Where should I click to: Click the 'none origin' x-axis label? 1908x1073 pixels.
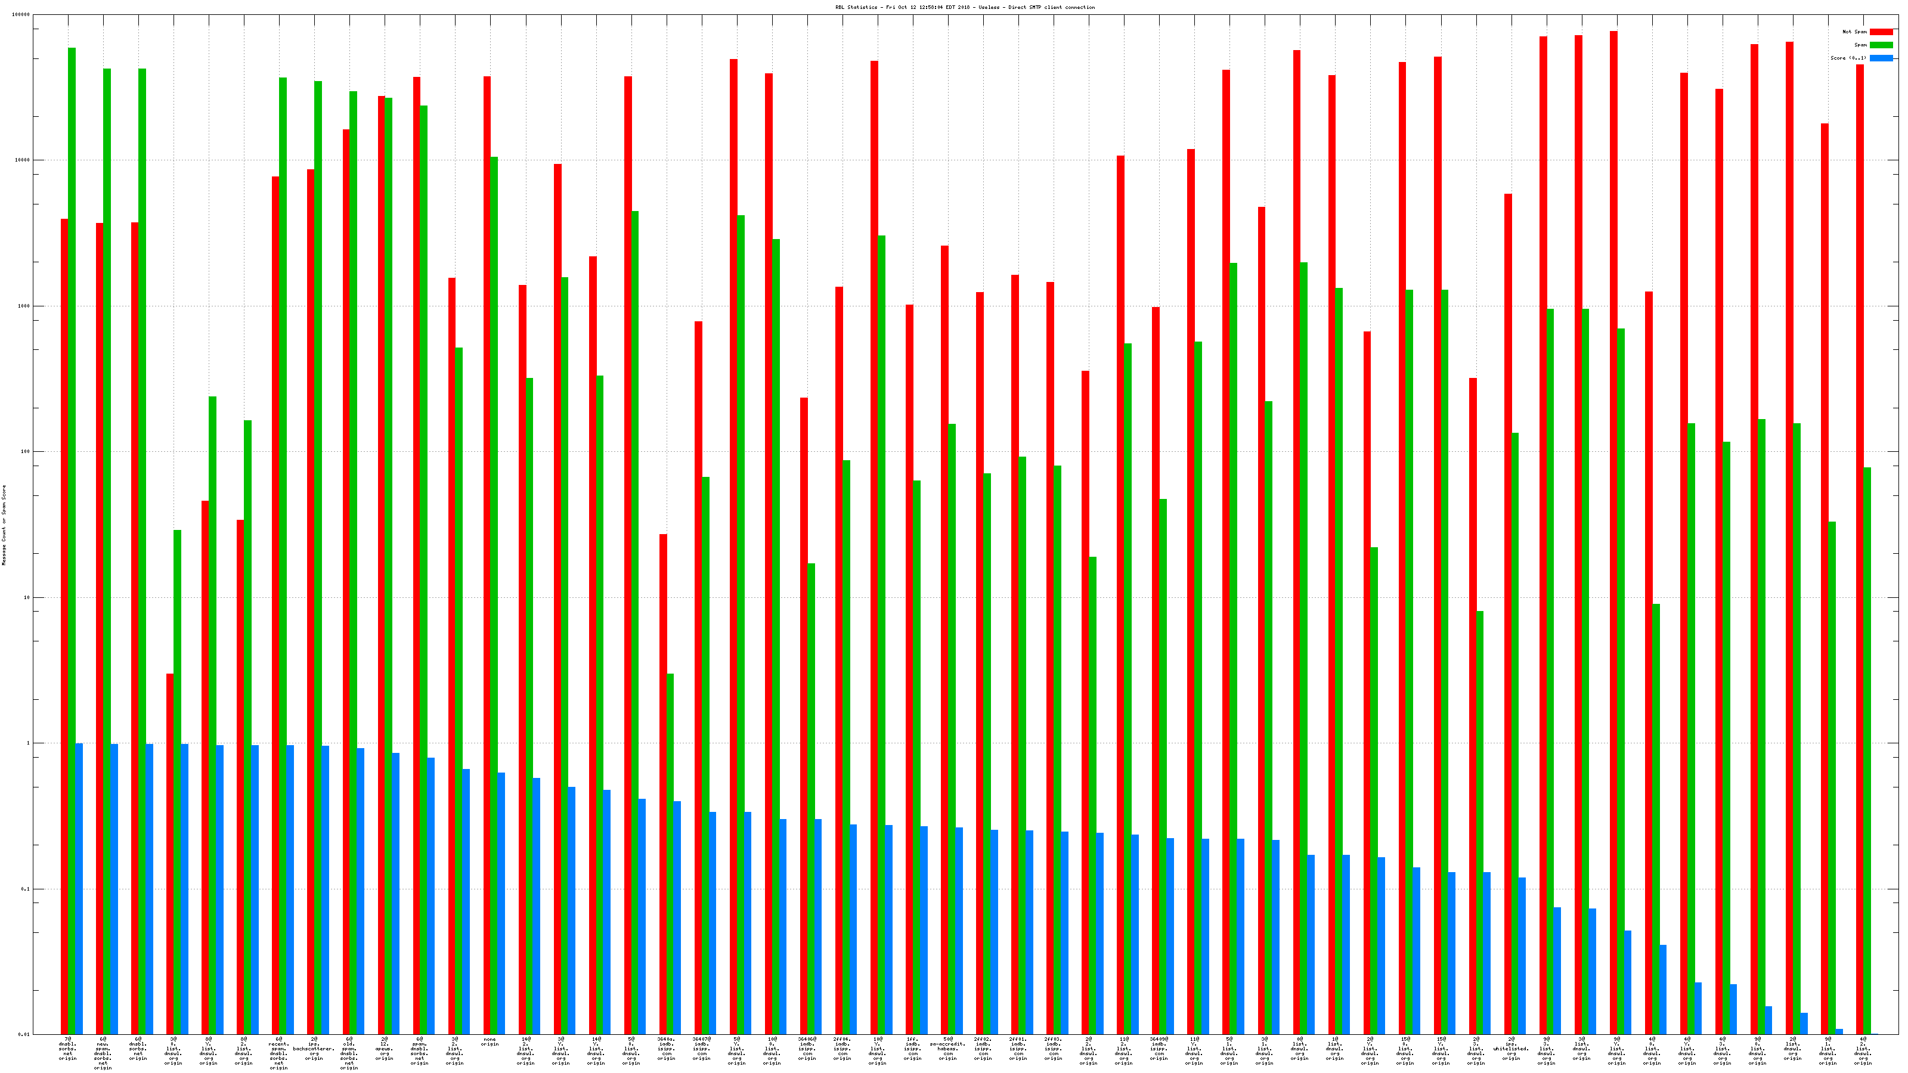click(490, 1042)
